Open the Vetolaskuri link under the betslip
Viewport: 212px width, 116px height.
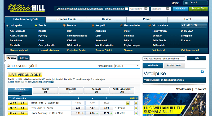click(x=183, y=89)
